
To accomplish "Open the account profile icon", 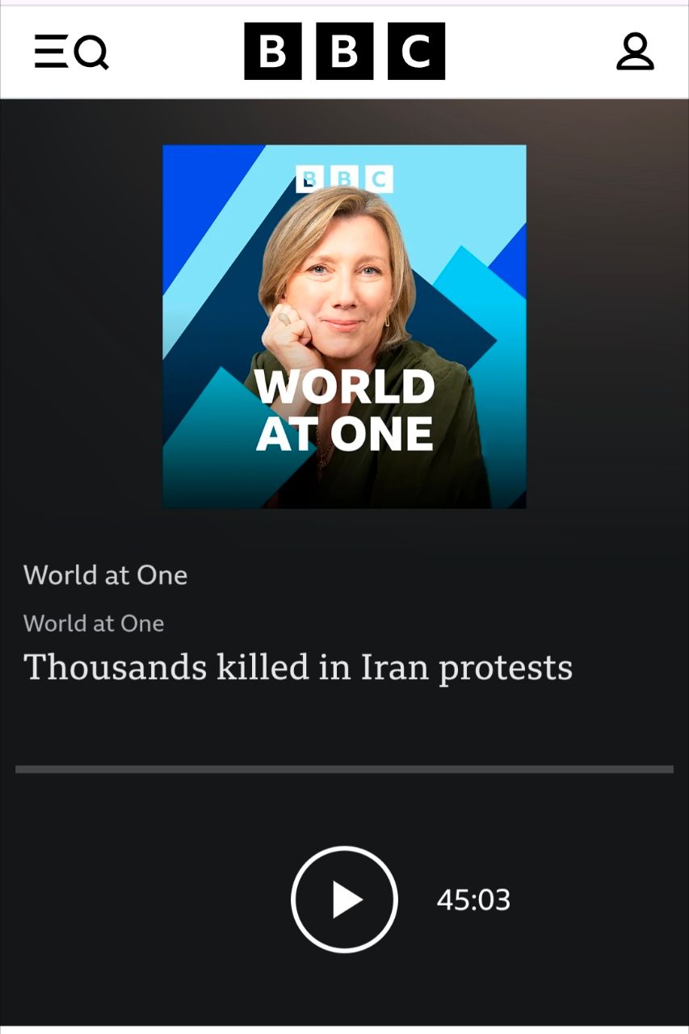I will tap(635, 51).
